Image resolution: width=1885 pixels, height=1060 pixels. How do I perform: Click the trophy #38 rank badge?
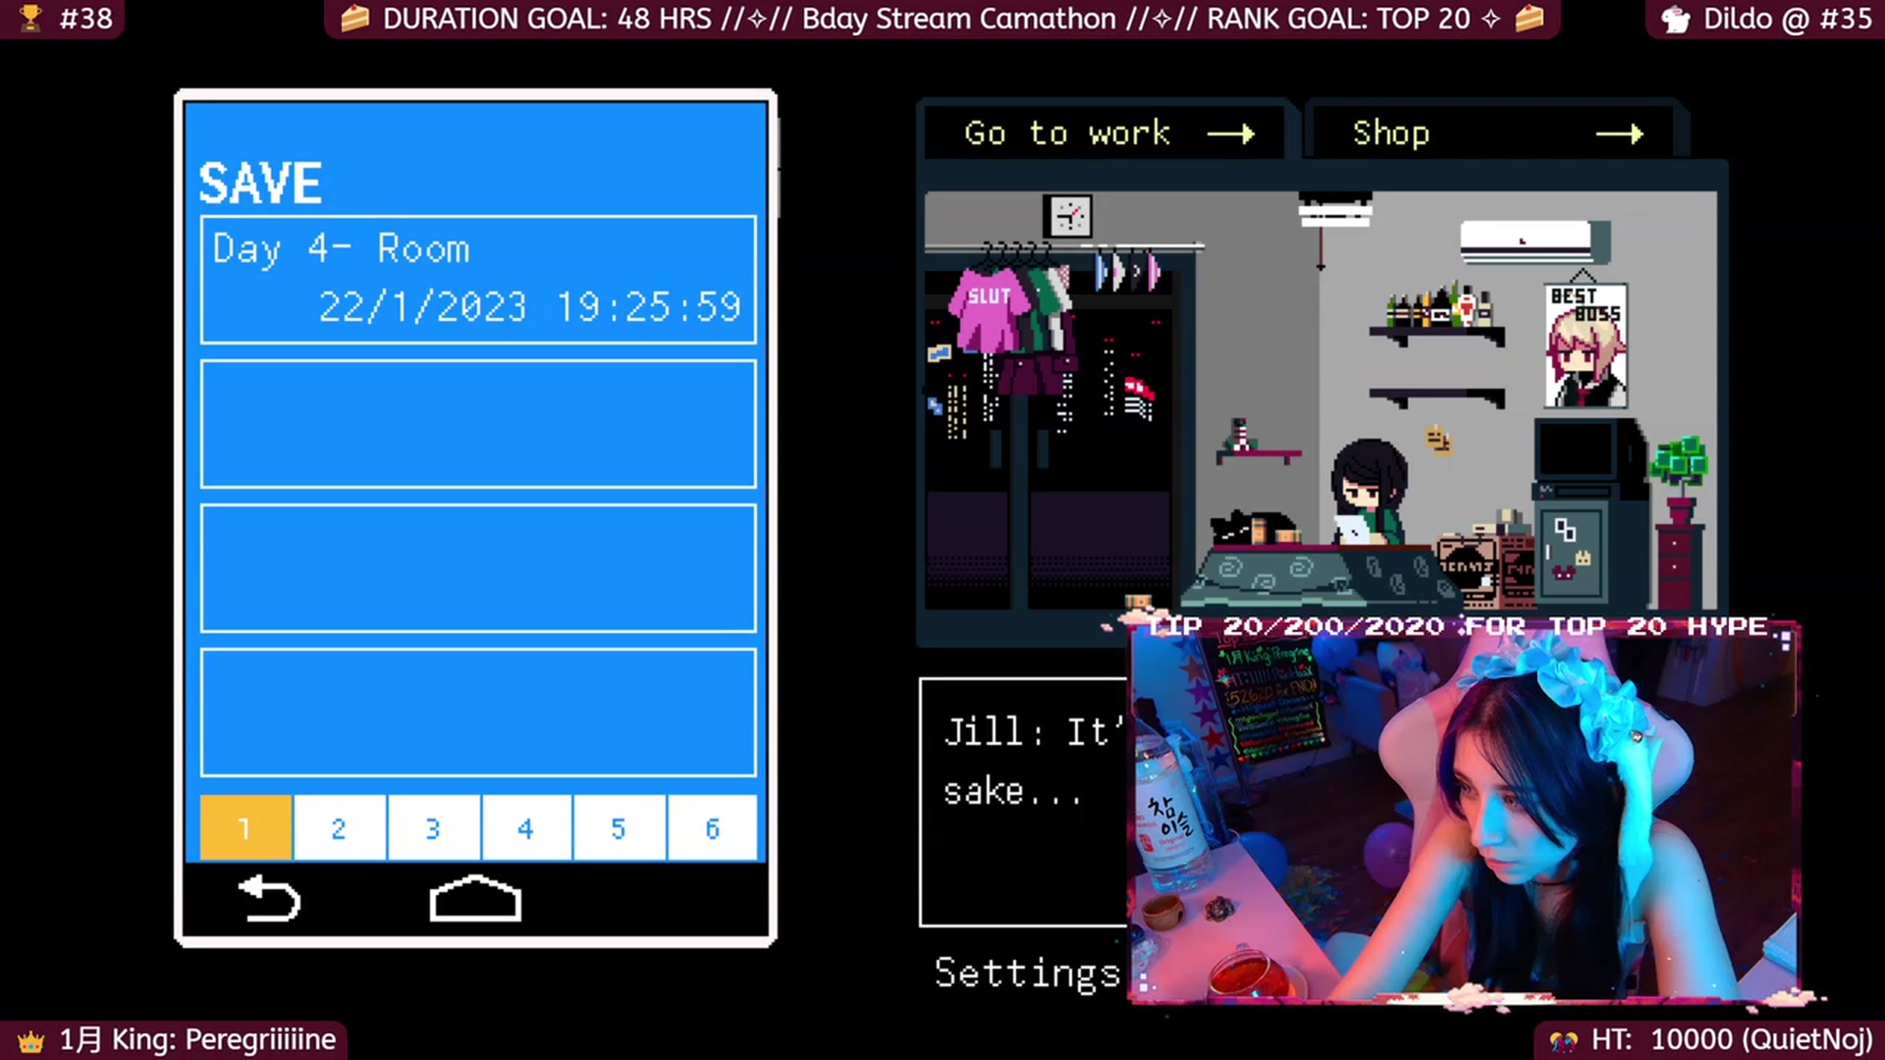tap(65, 19)
